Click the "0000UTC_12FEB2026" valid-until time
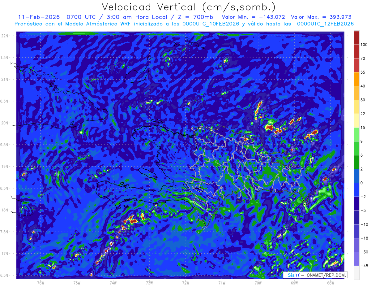The height and width of the screenshot is (287, 371). coord(325,24)
